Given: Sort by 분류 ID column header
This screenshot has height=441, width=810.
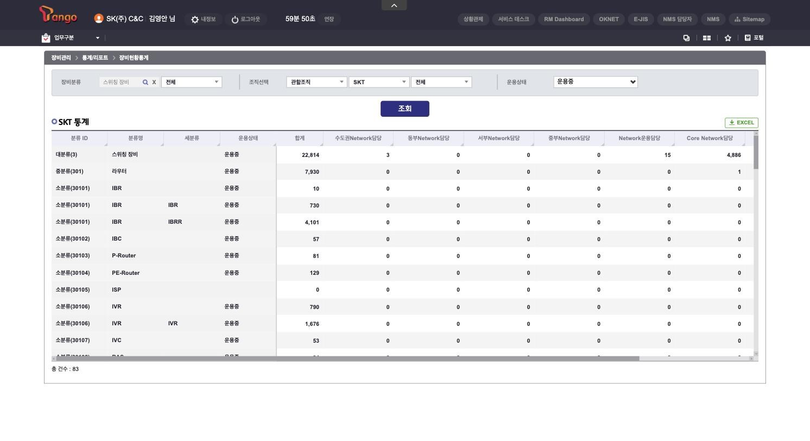Looking at the screenshot, I should point(79,138).
